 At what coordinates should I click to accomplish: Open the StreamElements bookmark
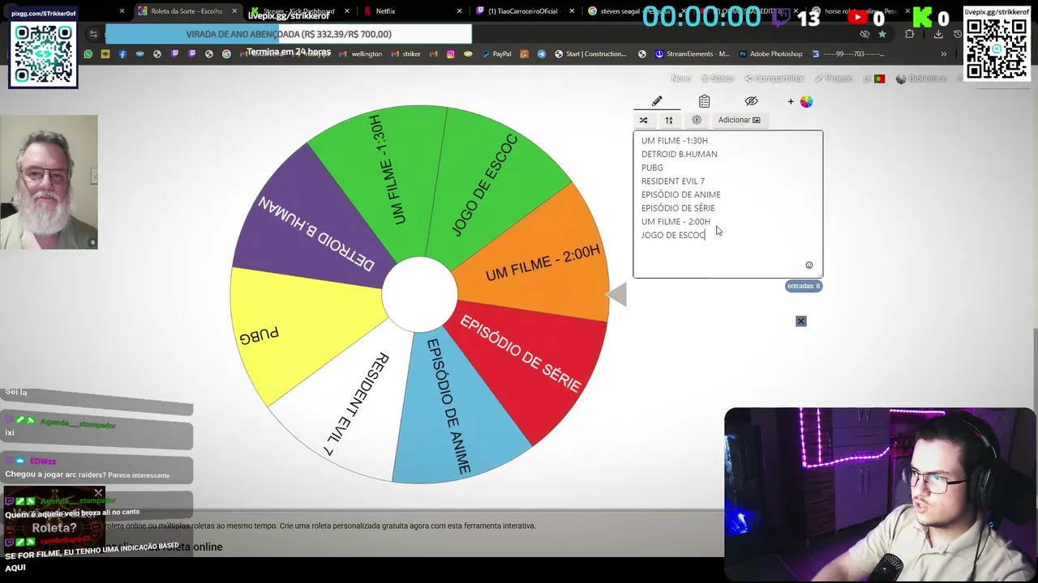click(693, 54)
